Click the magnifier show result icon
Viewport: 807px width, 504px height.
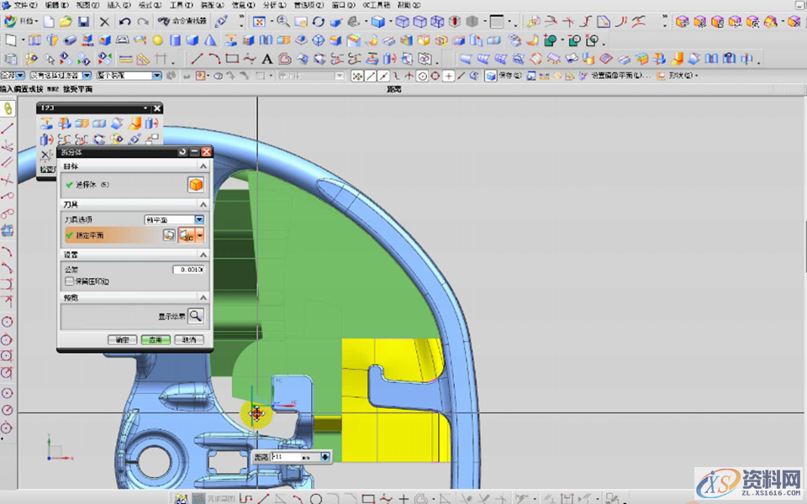click(x=195, y=316)
